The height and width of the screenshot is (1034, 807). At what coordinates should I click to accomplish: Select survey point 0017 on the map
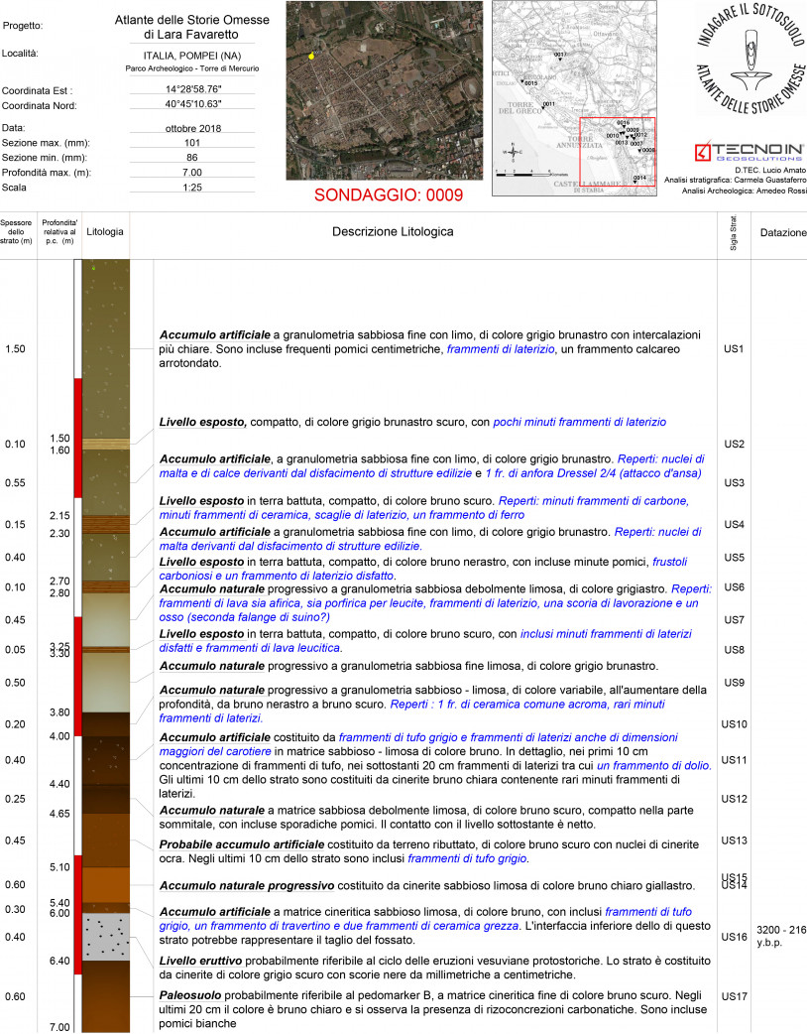coord(559,57)
